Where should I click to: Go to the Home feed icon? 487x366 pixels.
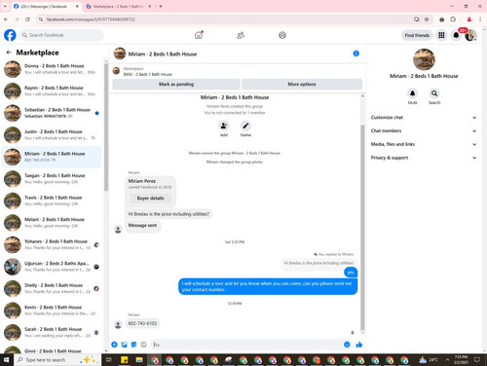click(199, 35)
